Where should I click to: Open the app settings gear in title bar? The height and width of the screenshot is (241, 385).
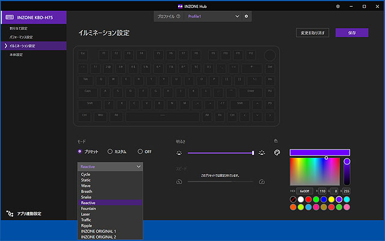point(338,7)
